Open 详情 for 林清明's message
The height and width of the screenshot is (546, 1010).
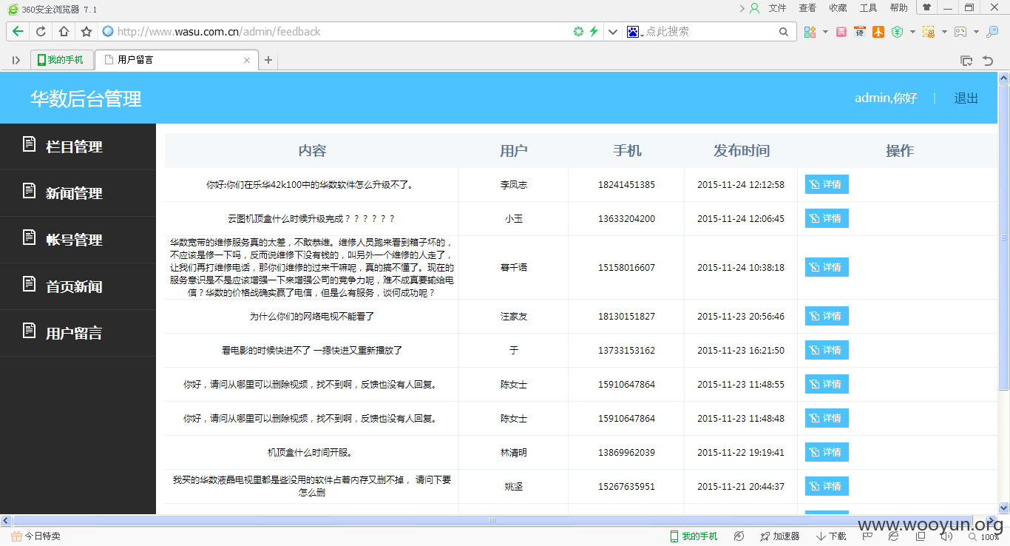pos(827,452)
